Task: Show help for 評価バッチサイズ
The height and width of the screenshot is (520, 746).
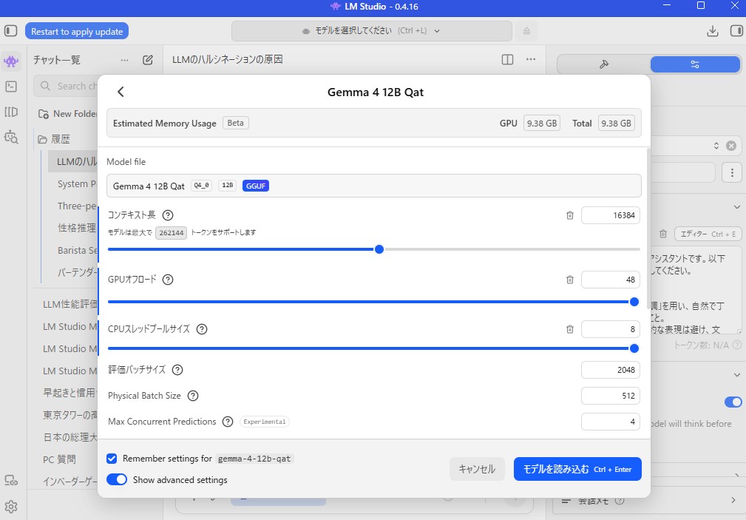Action: [177, 370]
